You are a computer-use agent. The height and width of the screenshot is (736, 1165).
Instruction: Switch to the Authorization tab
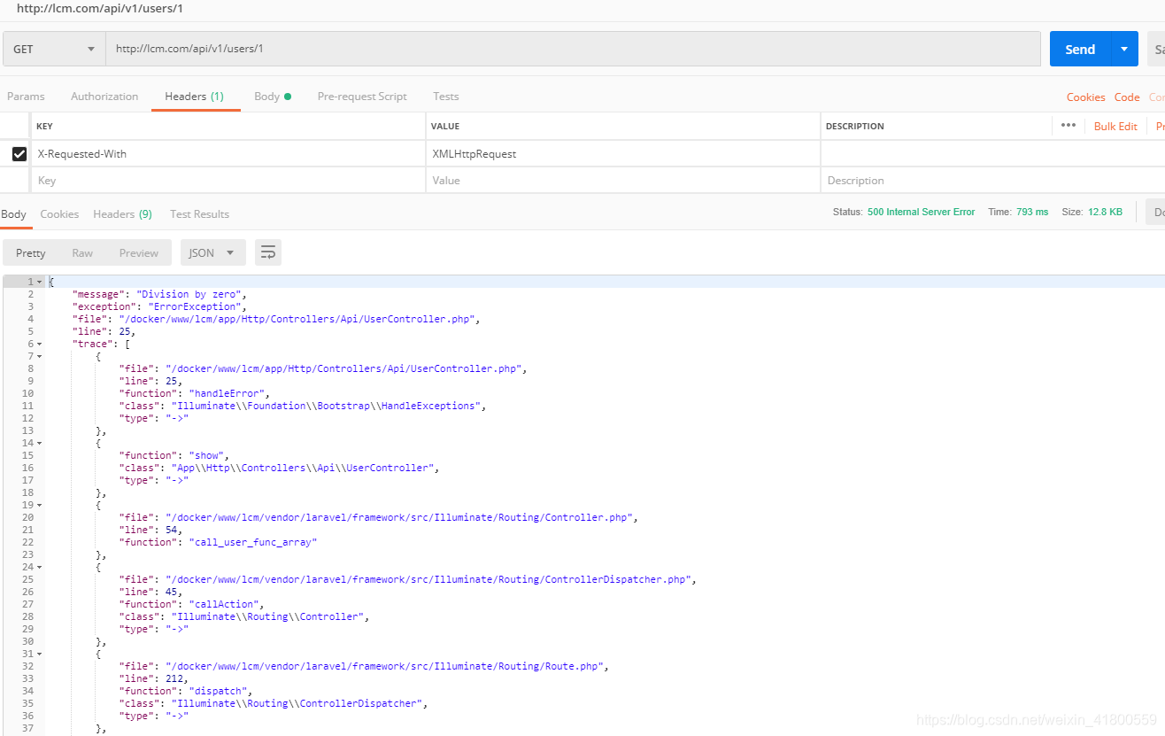(x=104, y=97)
